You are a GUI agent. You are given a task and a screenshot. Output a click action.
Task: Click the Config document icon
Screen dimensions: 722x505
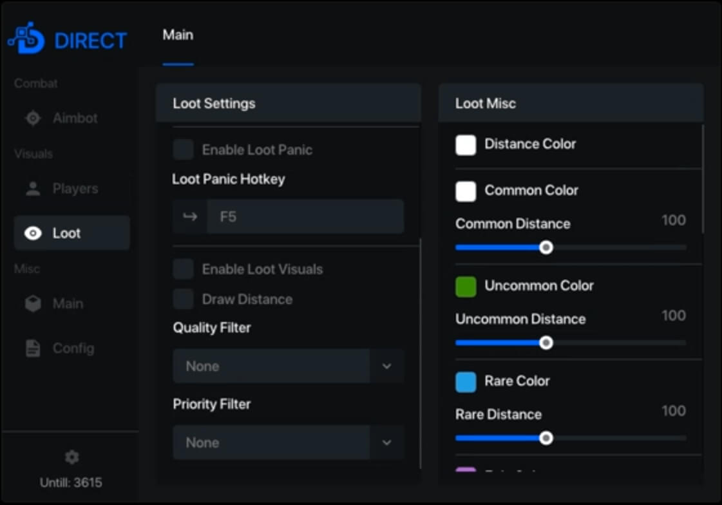pos(33,348)
